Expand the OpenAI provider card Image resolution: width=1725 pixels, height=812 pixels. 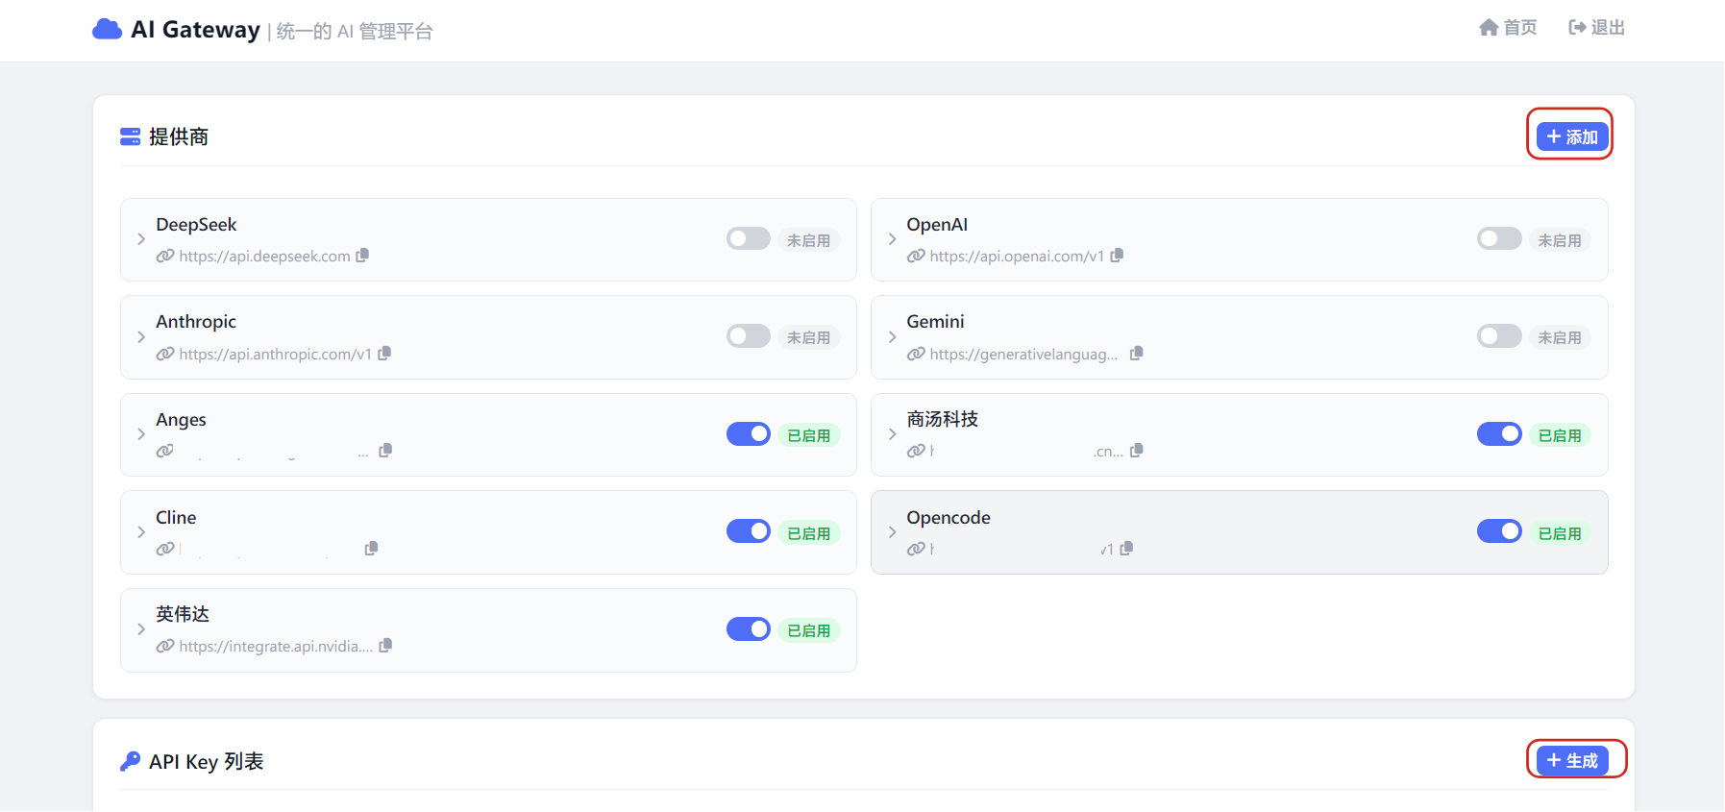[892, 239]
